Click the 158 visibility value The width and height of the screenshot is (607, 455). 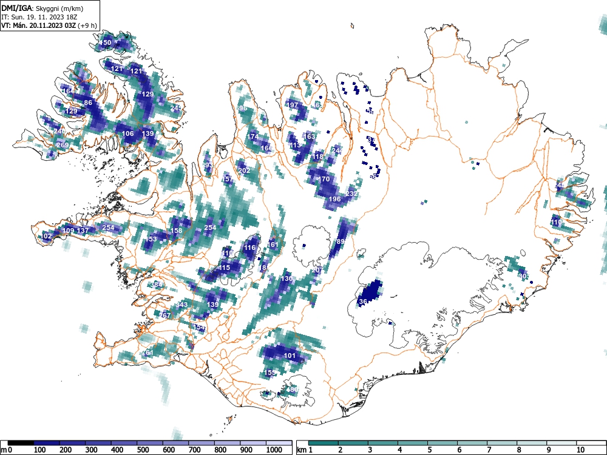[x=176, y=231]
